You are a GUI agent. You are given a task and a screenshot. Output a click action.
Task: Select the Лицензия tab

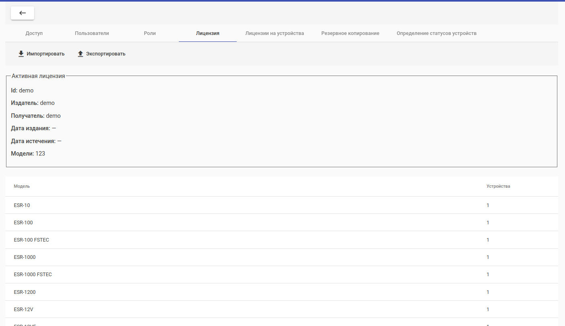click(207, 33)
